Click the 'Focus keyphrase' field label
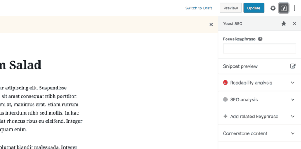 tap(239, 39)
